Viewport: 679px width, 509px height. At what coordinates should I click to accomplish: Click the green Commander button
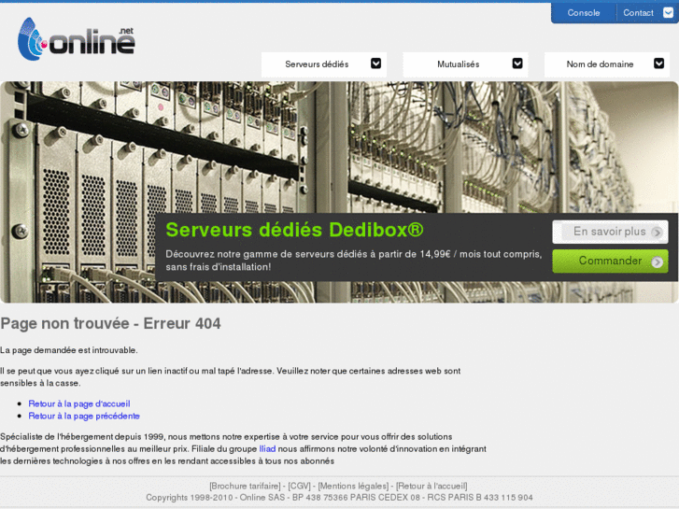pos(610,262)
